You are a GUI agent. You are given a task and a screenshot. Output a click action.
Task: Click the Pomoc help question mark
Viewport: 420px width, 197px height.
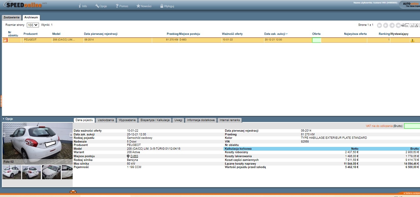[x=117, y=6]
